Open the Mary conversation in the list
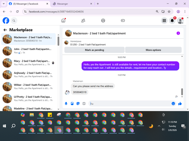Viewport: 189px width, 141px height. pyautogui.click(x=28, y=63)
